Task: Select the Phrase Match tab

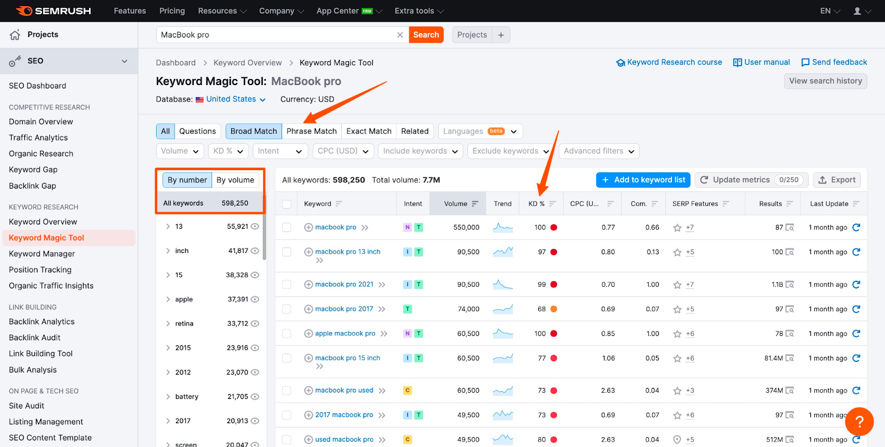Action: click(x=311, y=132)
